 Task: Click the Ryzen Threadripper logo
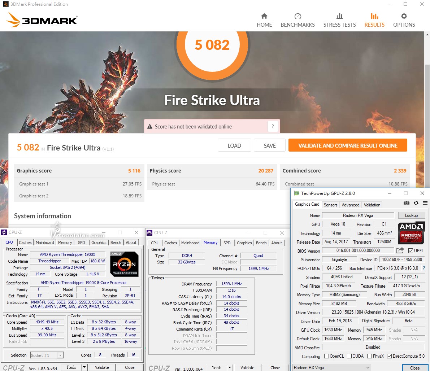(x=124, y=264)
